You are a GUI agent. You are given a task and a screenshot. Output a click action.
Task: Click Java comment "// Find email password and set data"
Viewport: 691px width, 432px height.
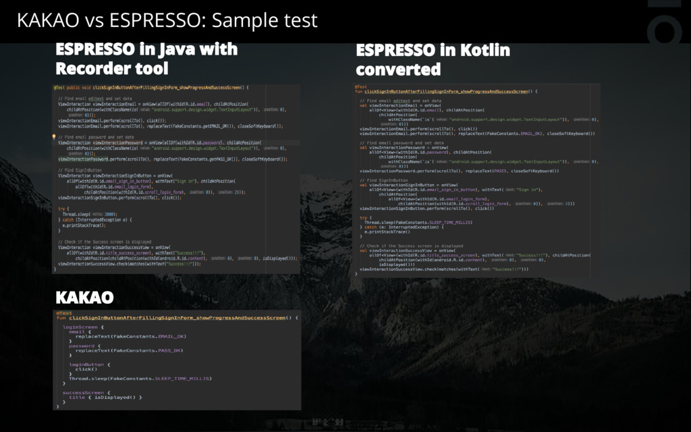(96, 137)
